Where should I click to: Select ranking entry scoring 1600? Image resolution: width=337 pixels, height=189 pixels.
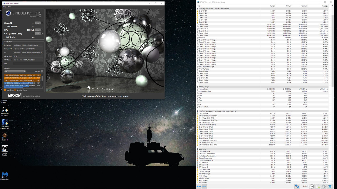click(22, 78)
